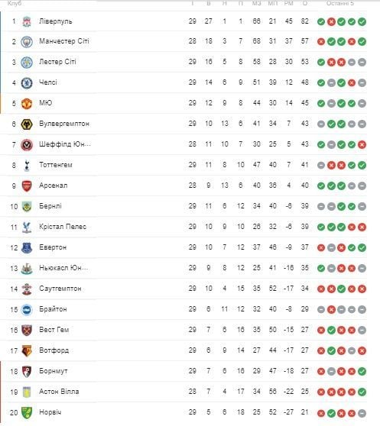The image size is (380, 426).
Task: Click the Wolverhampton wolf logo
Action: 27,124
